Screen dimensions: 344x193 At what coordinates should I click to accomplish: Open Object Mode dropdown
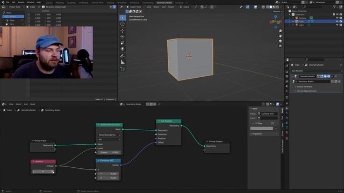(135, 7)
